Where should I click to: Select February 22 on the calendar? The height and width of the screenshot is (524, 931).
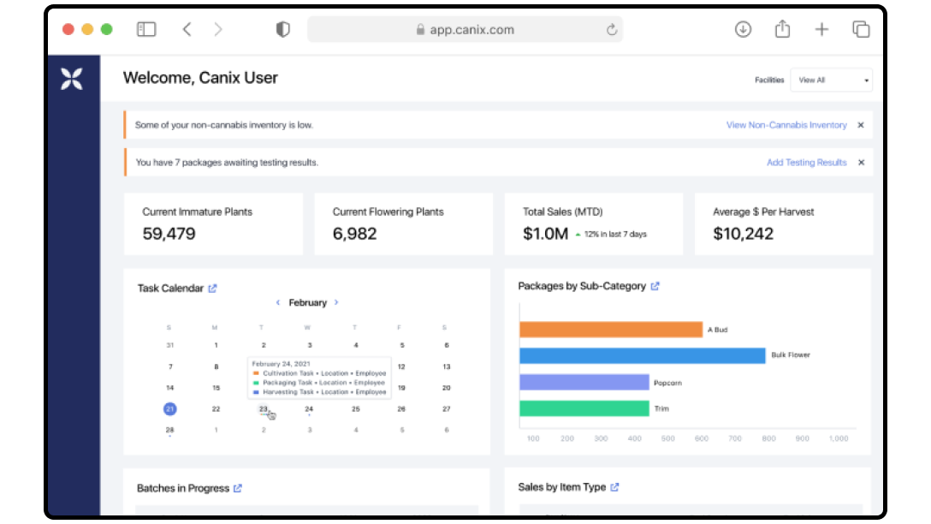click(216, 408)
